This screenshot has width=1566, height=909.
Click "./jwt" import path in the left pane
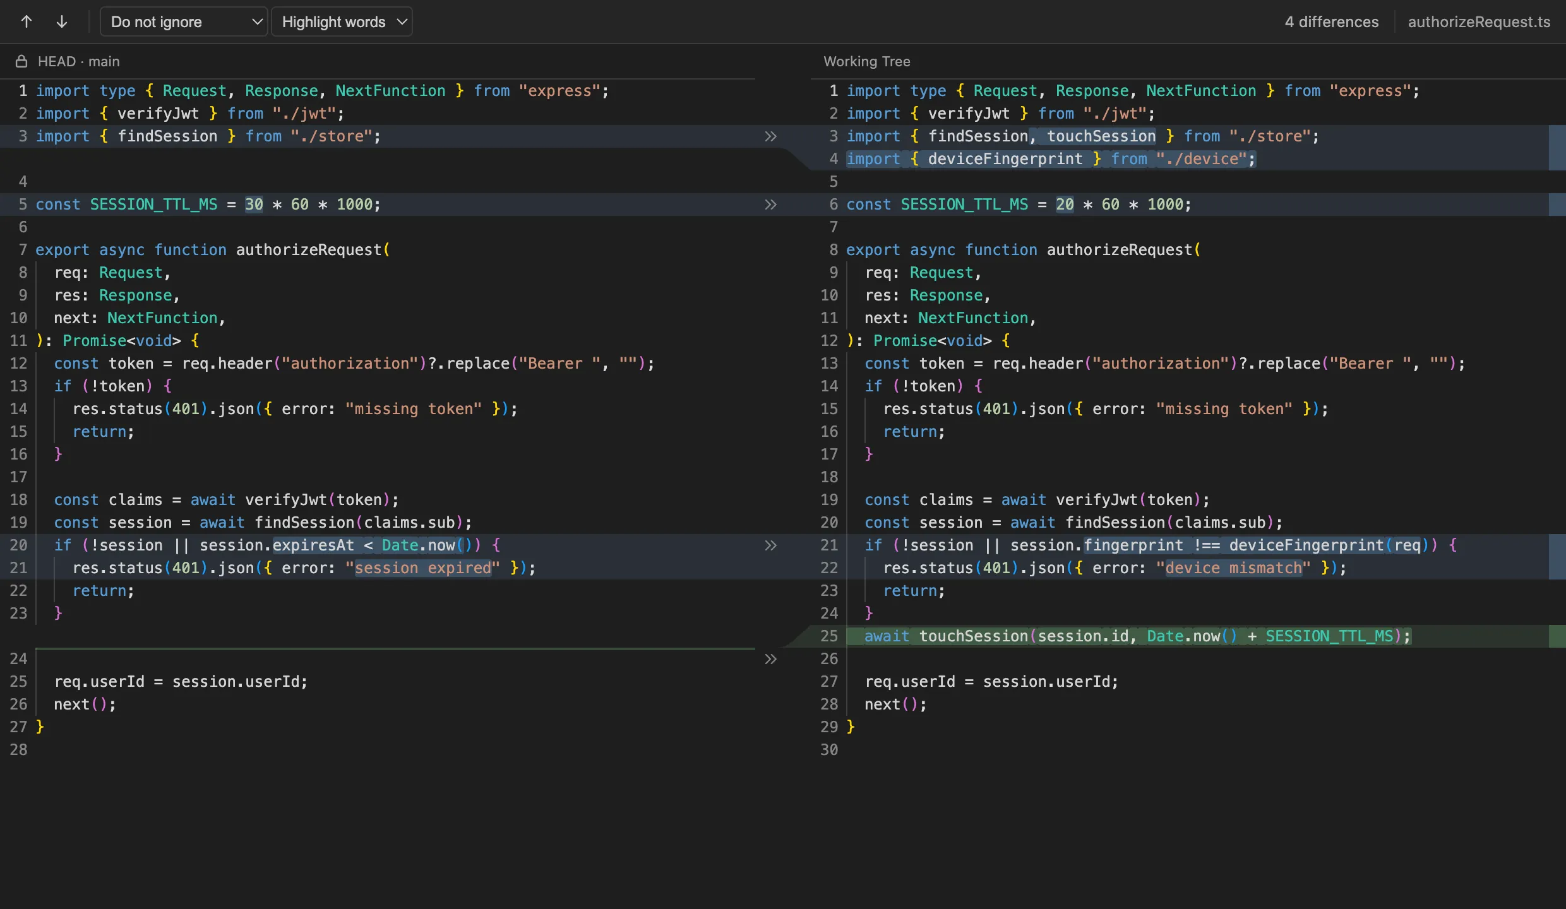[304, 114]
